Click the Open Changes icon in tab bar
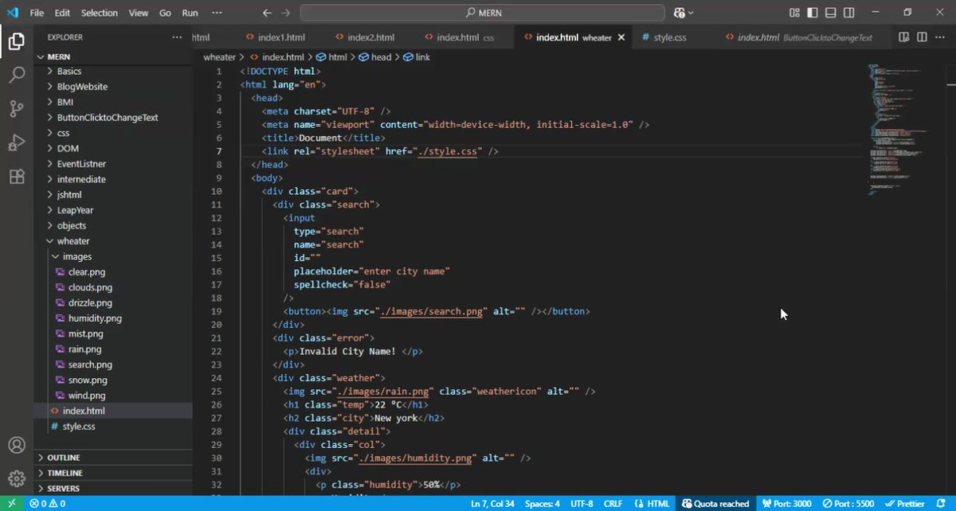 (x=903, y=37)
